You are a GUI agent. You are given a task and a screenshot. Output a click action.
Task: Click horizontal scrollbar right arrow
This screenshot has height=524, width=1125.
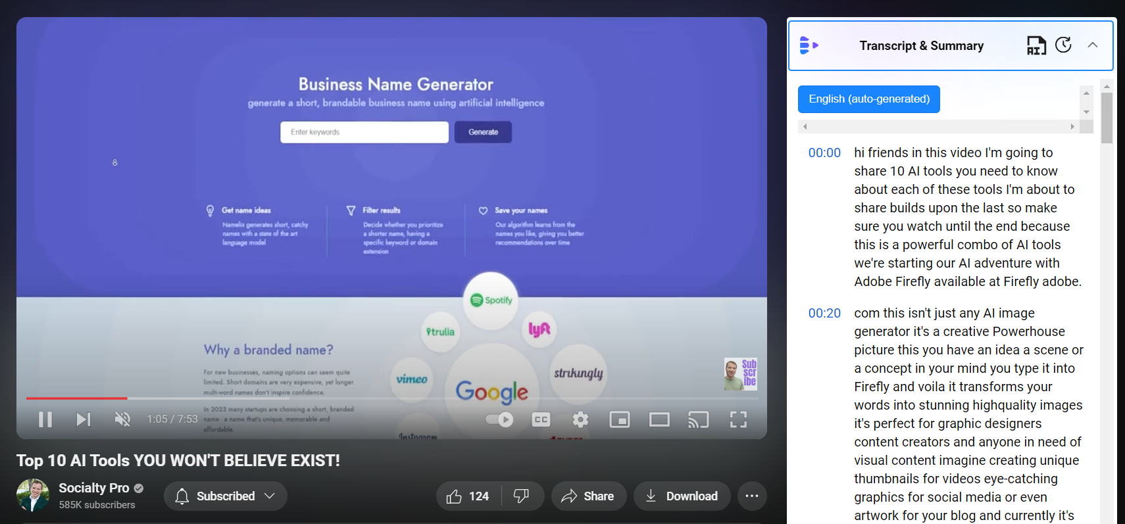[1072, 126]
